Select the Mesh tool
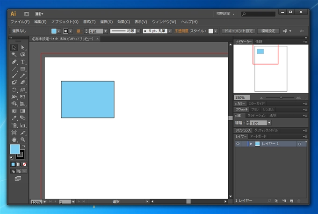318x214 pixels. pyautogui.click(x=14, y=111)
